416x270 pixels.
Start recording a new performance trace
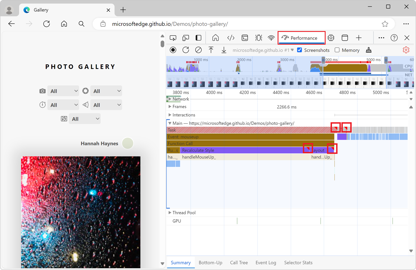pos(173,50)
